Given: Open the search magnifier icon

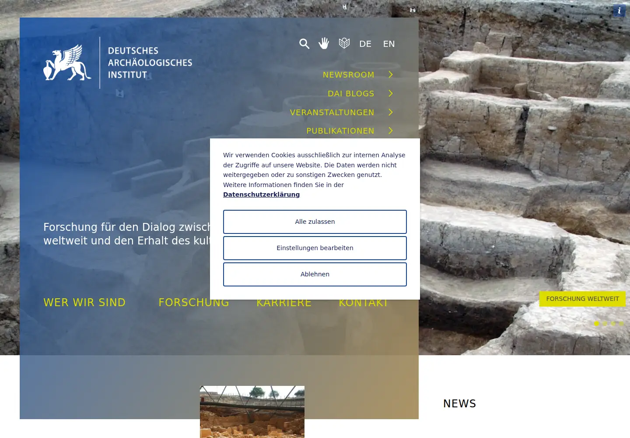Looking at the screenshot, I should point(304,44).
